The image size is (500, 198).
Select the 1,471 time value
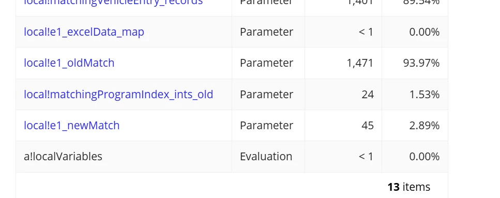point(360,63)
